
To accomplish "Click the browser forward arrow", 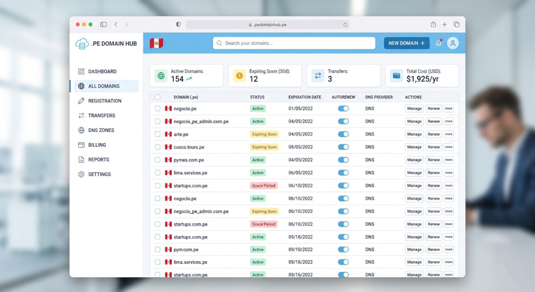I will pos(127,25).
